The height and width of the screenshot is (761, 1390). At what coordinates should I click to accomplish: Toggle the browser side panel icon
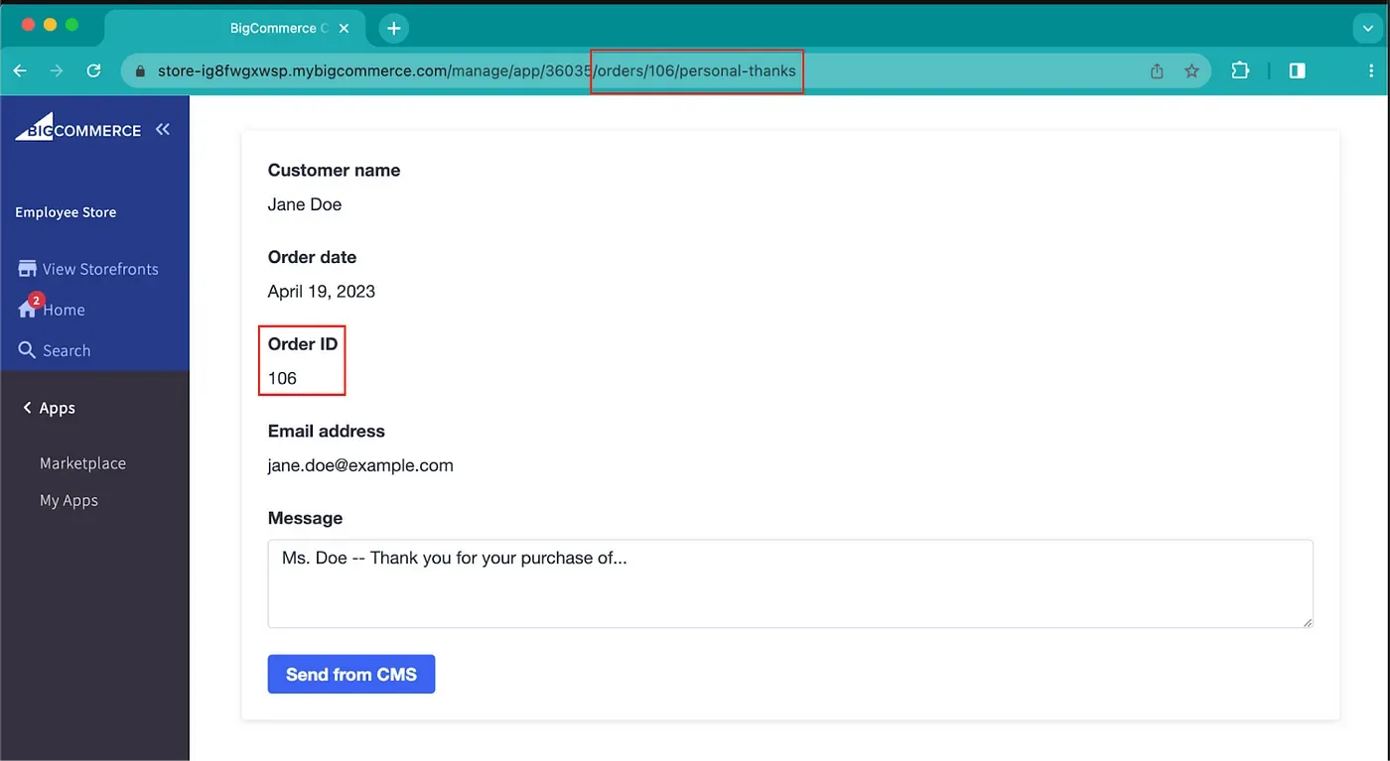point(1297,71)
